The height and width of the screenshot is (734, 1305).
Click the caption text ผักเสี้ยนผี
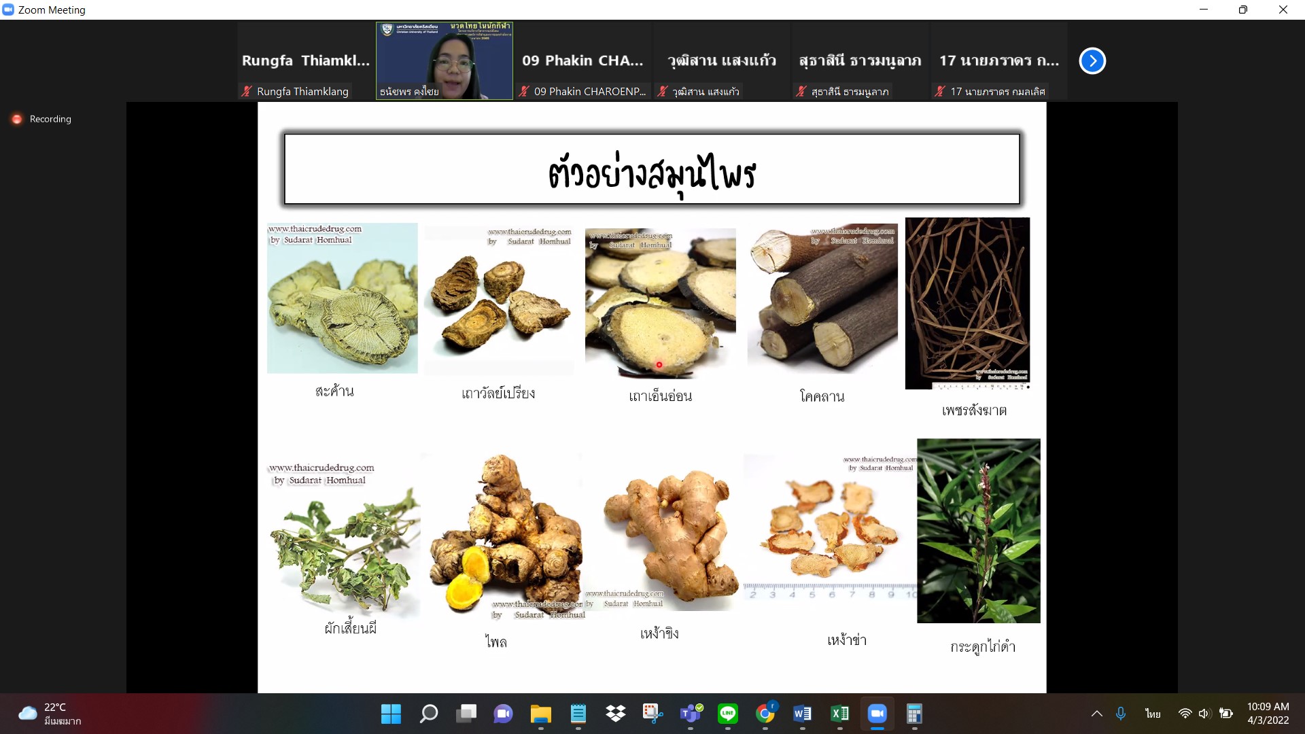click(x=351, y=628)
